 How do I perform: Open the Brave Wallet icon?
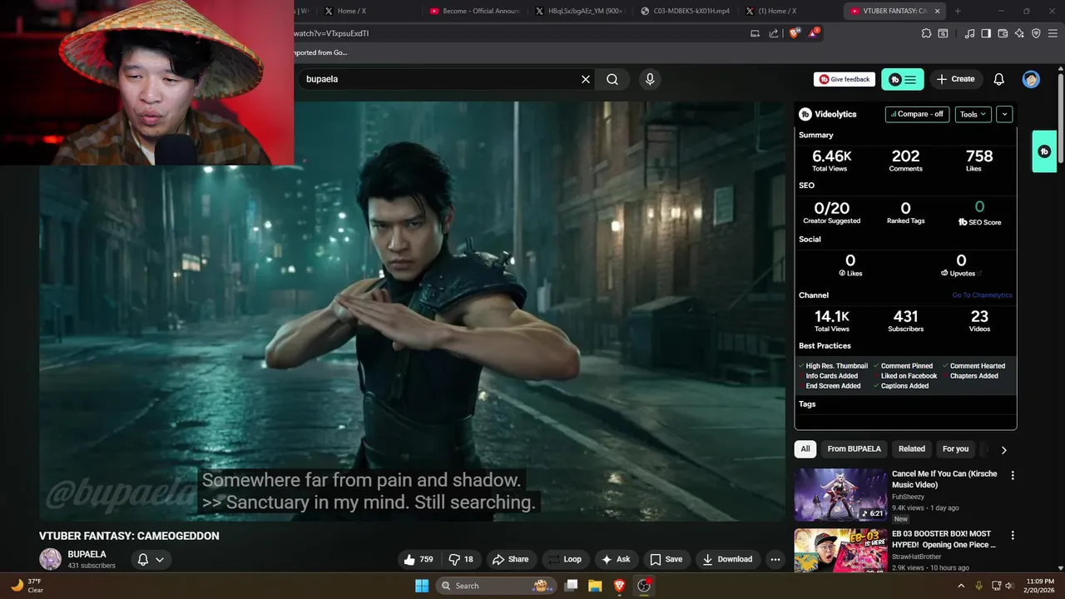[1003, 33]
